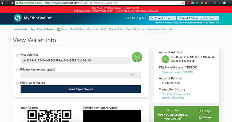Click the TREZOR logo in the green banner
232x122 pixels.
(x=205, y=117)
